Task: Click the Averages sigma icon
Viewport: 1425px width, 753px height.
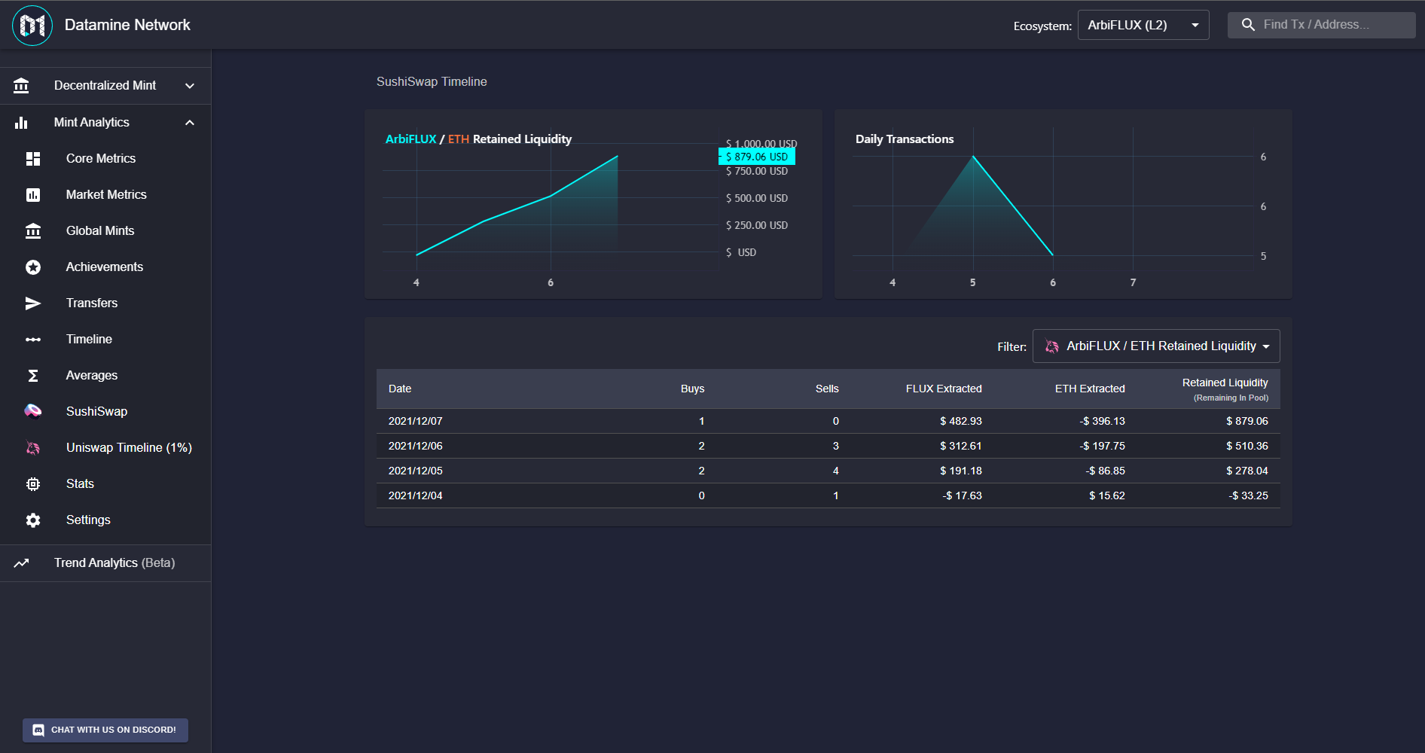Action: 33,376
